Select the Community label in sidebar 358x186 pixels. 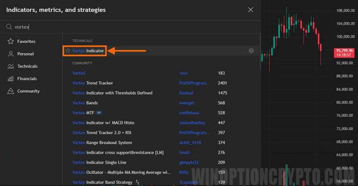[x=28, y=91]
